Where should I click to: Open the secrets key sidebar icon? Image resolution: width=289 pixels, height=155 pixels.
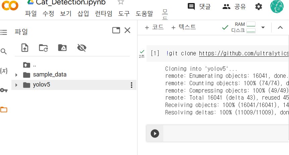tap(4, 90)
